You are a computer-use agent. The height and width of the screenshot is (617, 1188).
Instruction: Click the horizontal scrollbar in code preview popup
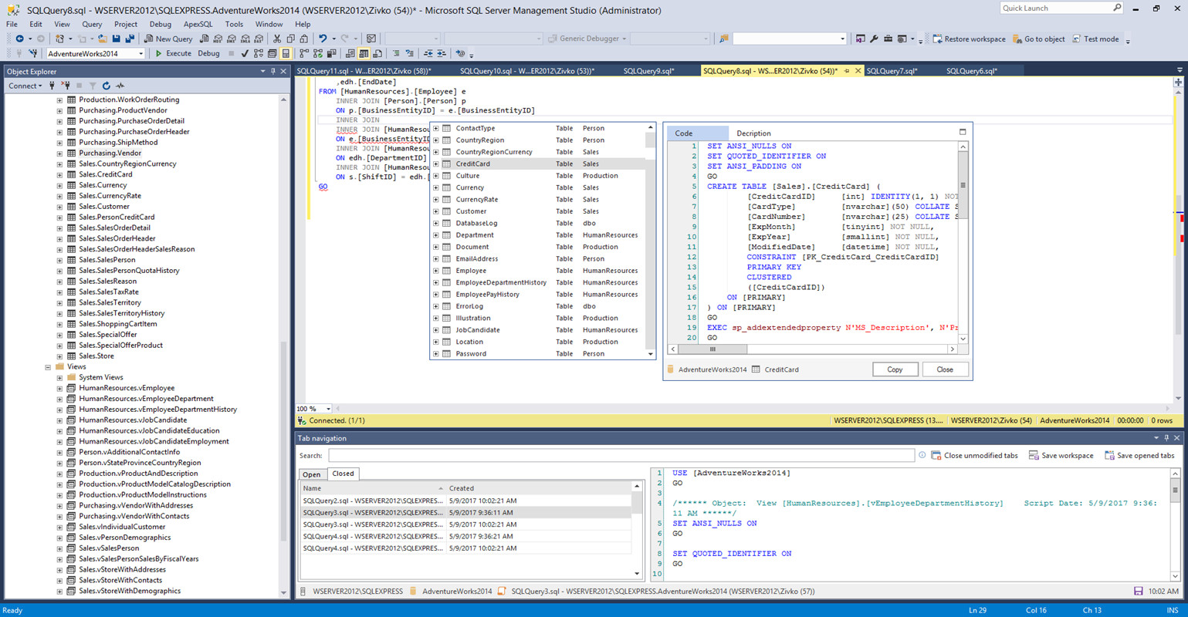point(814,349)
